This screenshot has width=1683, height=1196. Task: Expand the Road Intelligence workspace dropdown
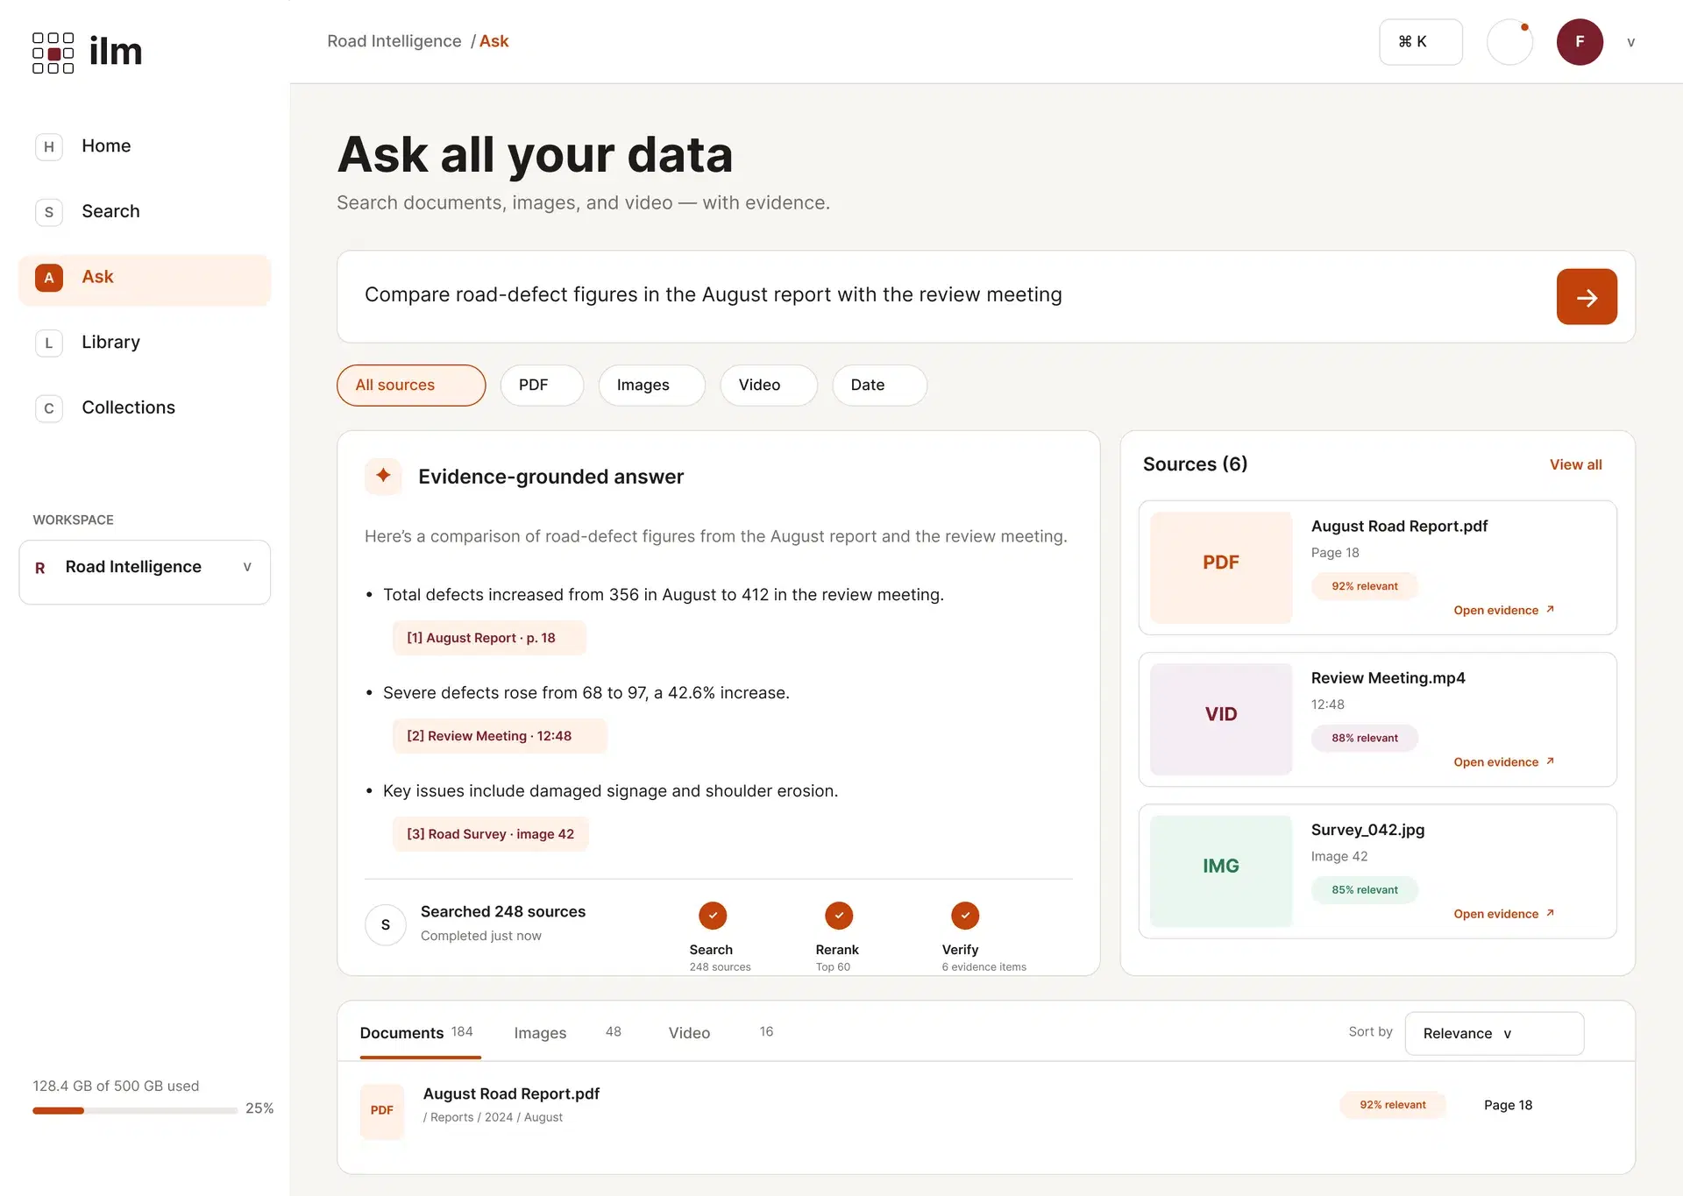coord(145,572)
